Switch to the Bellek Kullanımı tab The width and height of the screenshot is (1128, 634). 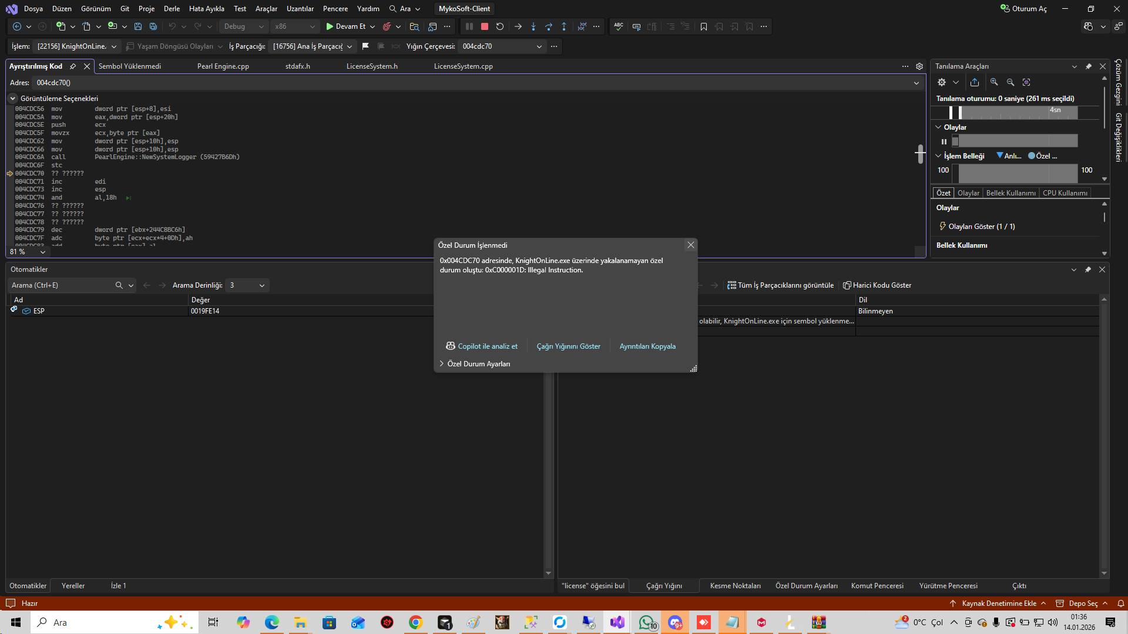[1011, 193]
